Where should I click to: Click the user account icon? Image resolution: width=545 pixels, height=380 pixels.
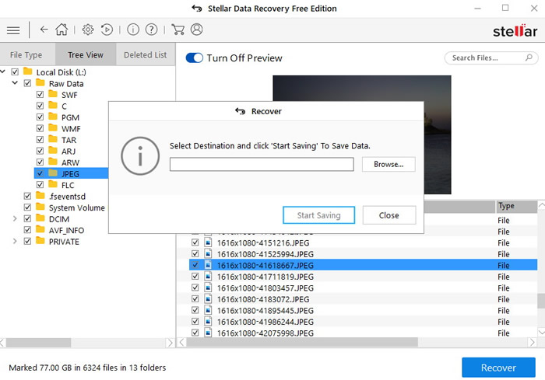(196, 30)
